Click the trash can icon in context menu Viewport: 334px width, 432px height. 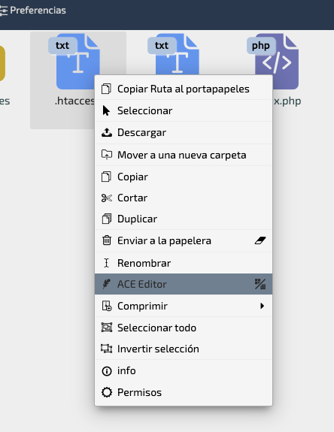(x=107, y=240)
